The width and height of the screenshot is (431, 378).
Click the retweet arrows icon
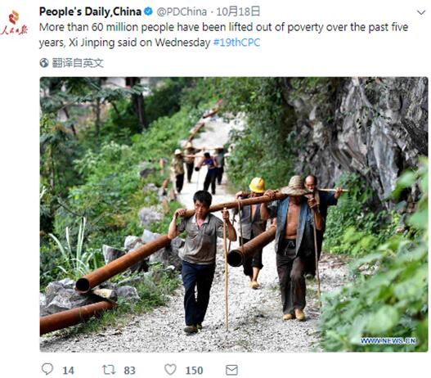(109, 370)
